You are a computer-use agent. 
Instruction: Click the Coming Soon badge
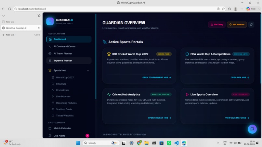(x=164, y=54)
